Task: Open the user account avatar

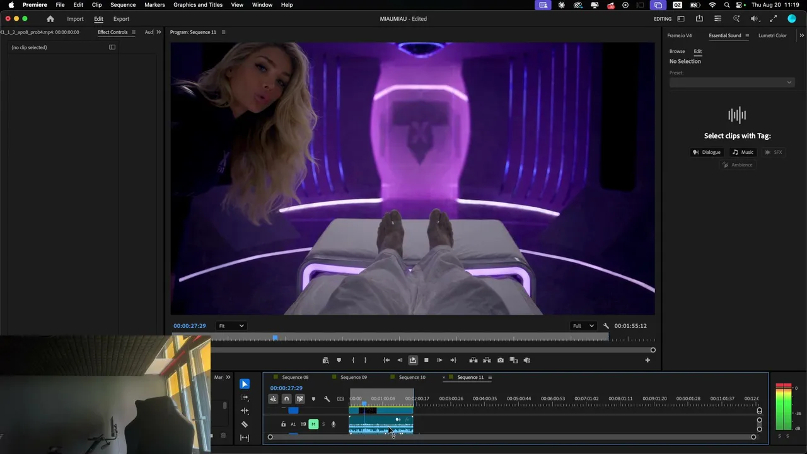Action: (x=792, y=19)
